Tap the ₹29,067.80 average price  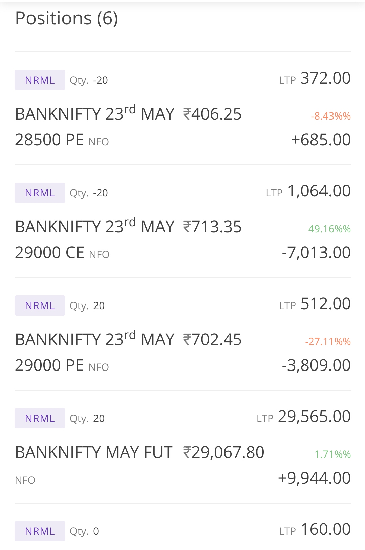pyautogui.click(x=223, y=452)
